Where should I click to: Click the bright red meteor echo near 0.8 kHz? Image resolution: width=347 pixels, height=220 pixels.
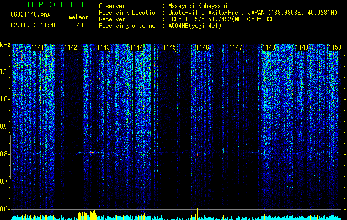point(88,153)
